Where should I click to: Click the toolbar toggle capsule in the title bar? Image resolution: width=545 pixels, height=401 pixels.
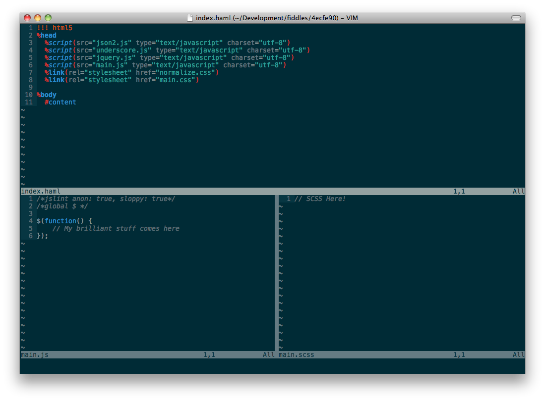515,18
